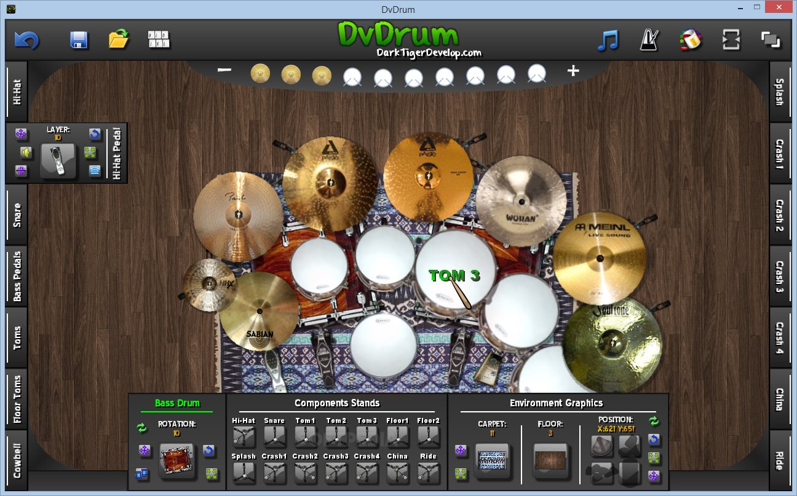Click the Hi-Hat Pedal green resize icon
Screen dimensions: 797x496
click(x=90, y=152)
